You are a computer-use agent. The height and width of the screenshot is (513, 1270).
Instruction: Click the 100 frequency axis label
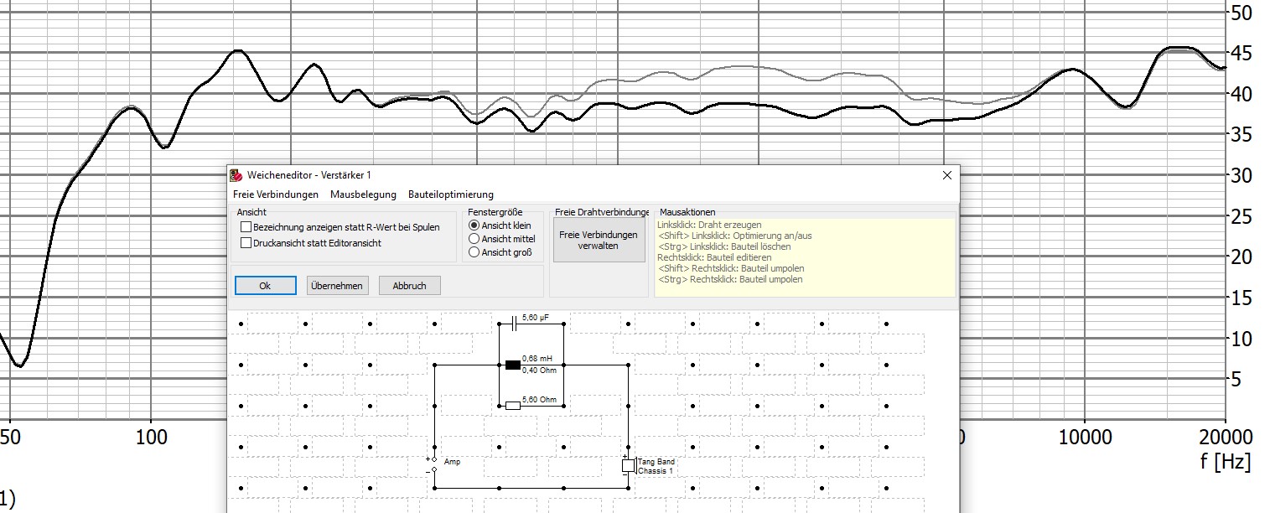(150, 438)
